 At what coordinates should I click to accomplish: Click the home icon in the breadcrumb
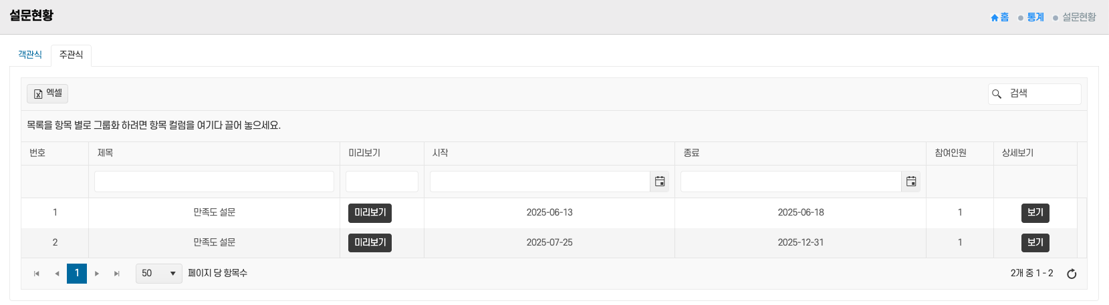pyautogui.click(x=995, y=17)
